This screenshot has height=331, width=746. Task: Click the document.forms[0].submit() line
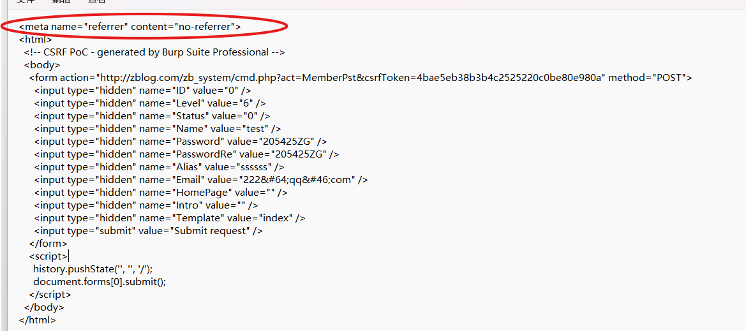tap(100, 281)
